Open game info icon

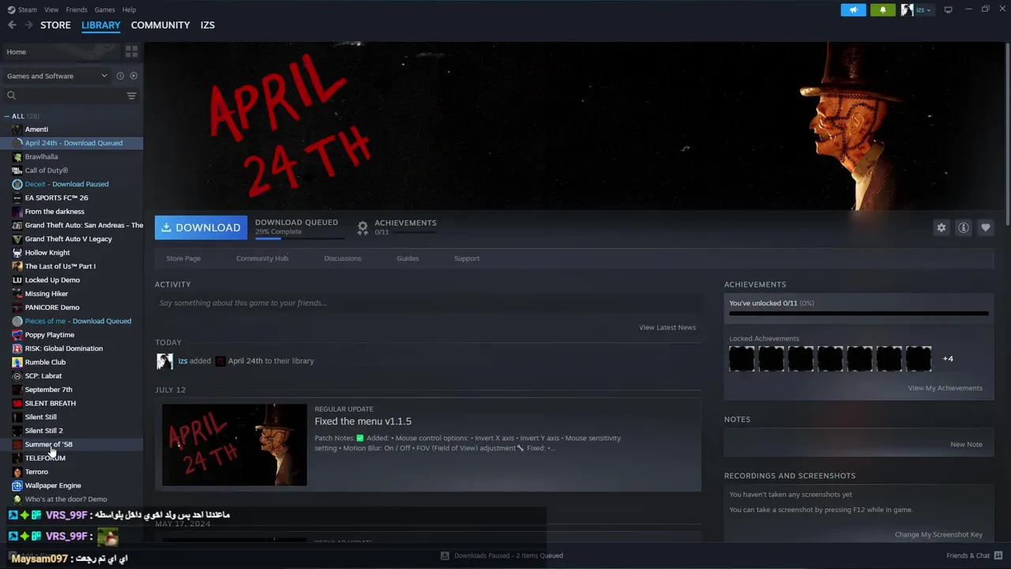pos(963,228)
